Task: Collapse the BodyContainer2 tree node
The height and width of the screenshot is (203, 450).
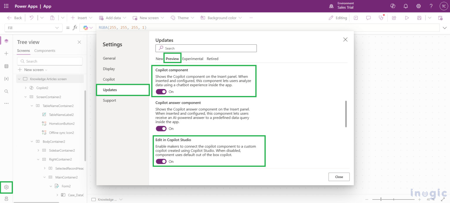Action: coord(32,141)
